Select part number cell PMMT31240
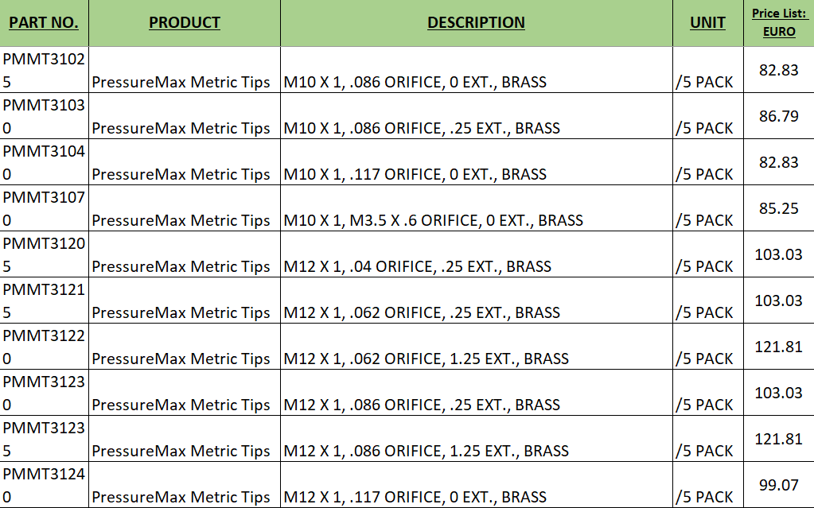 [x=44, y=485]
